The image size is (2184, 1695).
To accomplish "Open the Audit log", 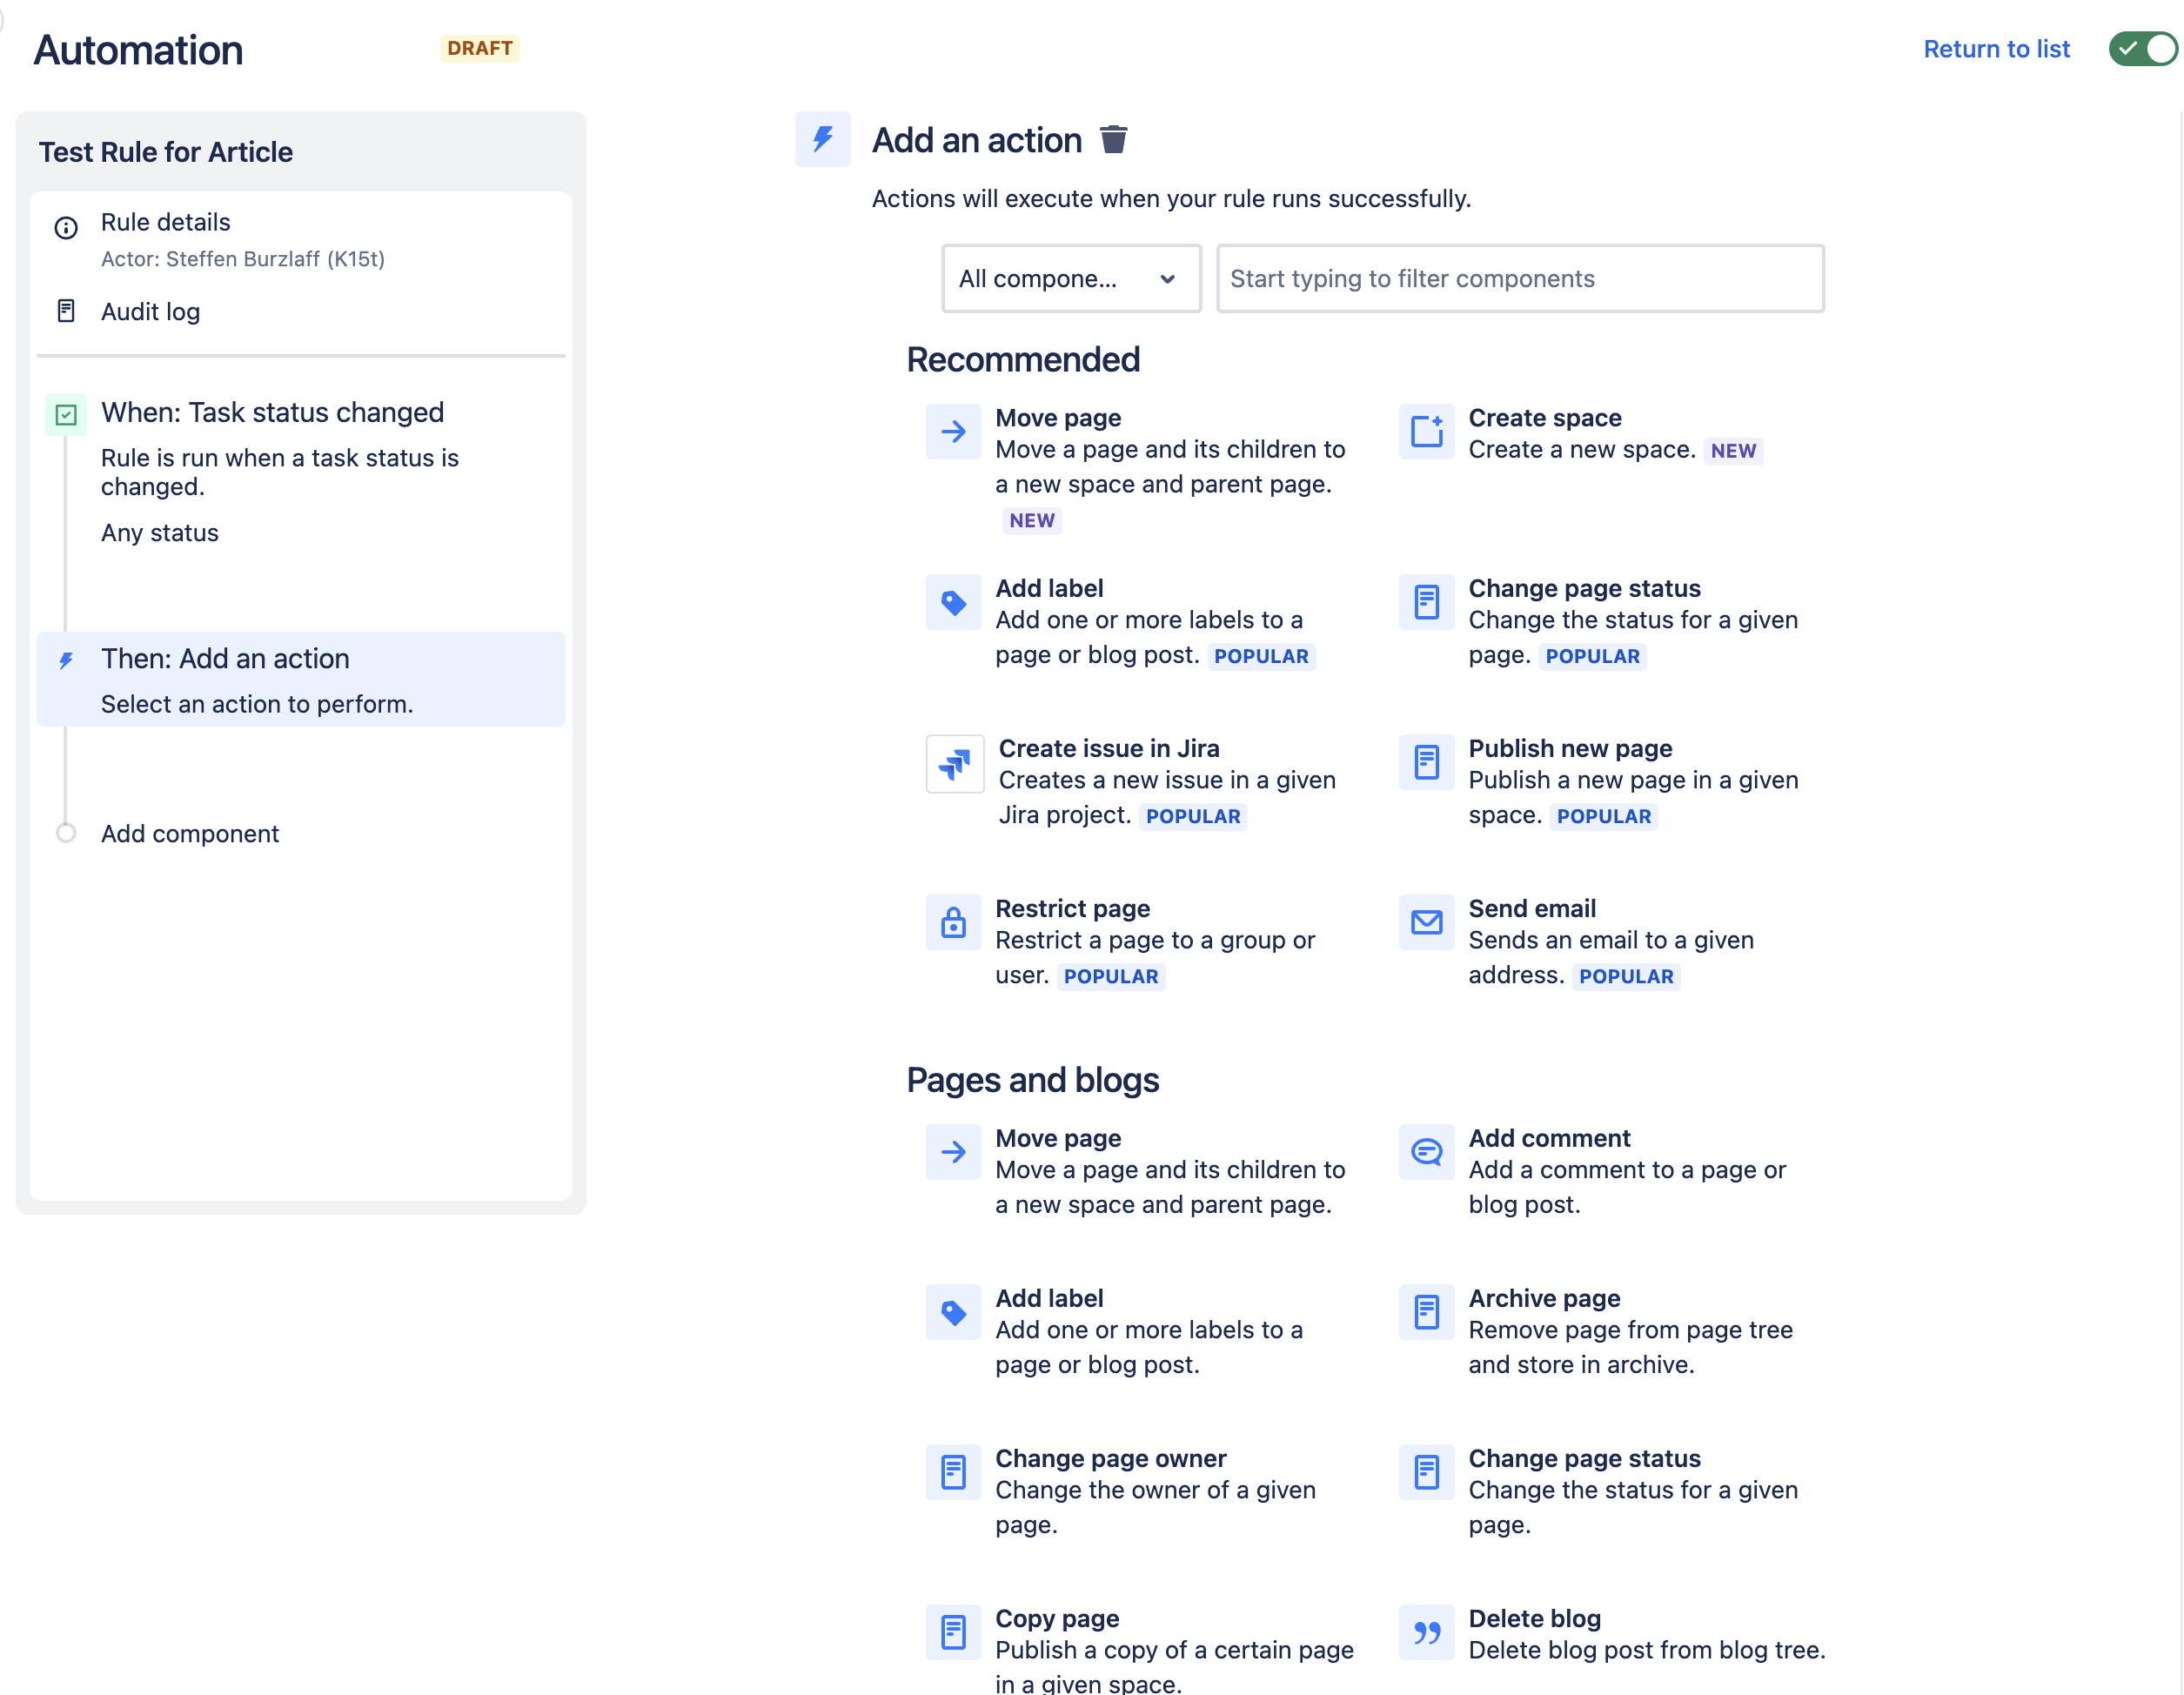I will (x=150, y=311).
